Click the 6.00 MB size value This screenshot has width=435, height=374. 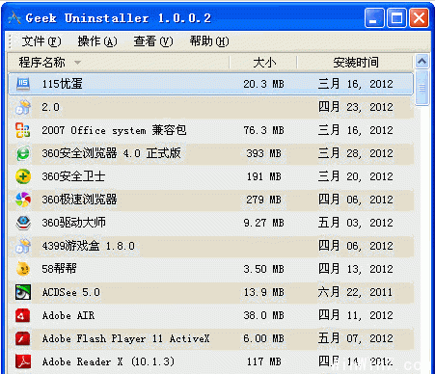(263, 338)
